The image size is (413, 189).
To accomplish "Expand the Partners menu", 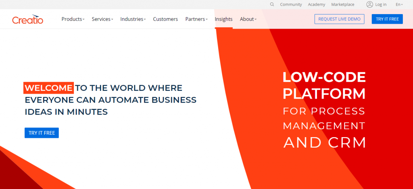I will pyautogui.click(x=196, y=19).
